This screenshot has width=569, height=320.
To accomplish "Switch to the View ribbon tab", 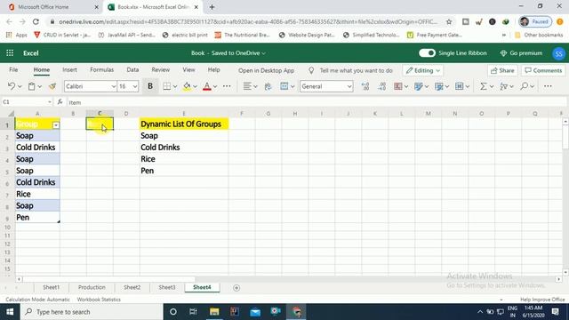I will click(x=188, y=69).
